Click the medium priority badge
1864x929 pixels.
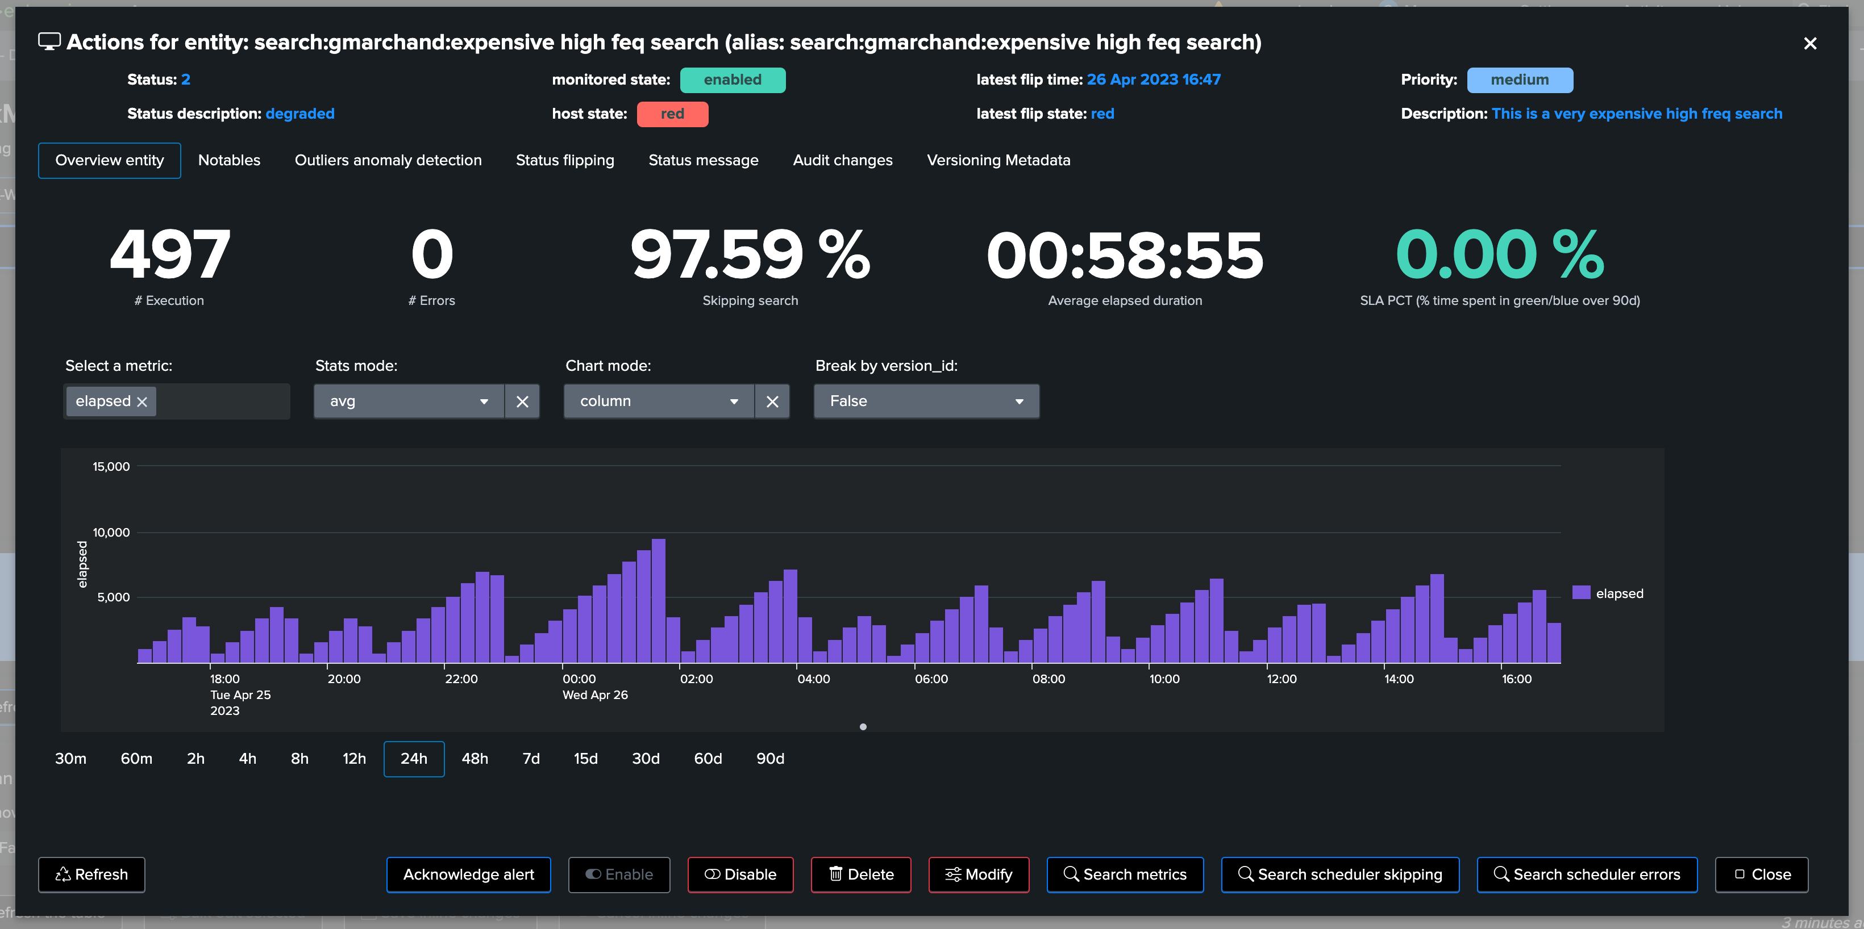pyautogui.click(x=1520, y=80)
